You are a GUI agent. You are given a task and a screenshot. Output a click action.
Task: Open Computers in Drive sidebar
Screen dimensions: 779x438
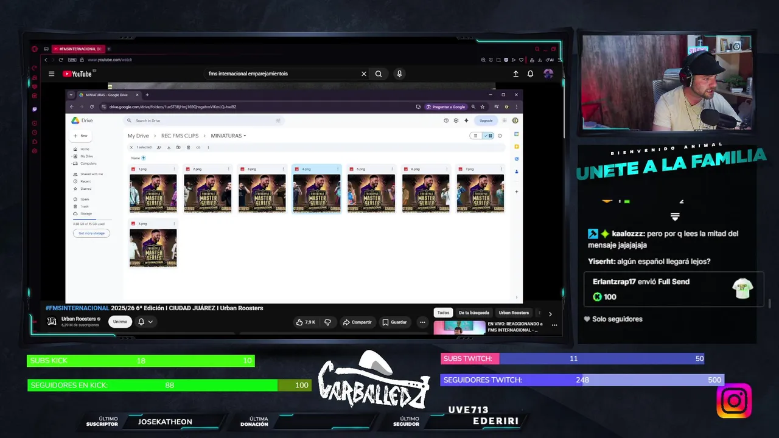(88, 164)
